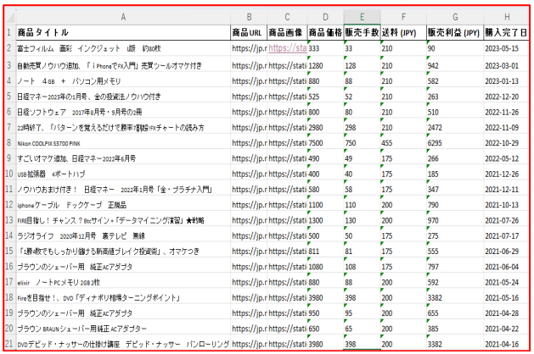534x354 pixels.
Task: Click the 販売利益 (JPY) header cell
Action: click(455, 33)
